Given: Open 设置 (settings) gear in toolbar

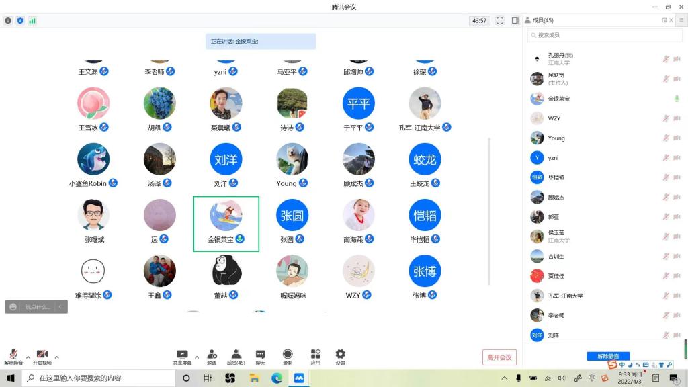Looking at the screenshot, I should point(340,357).
